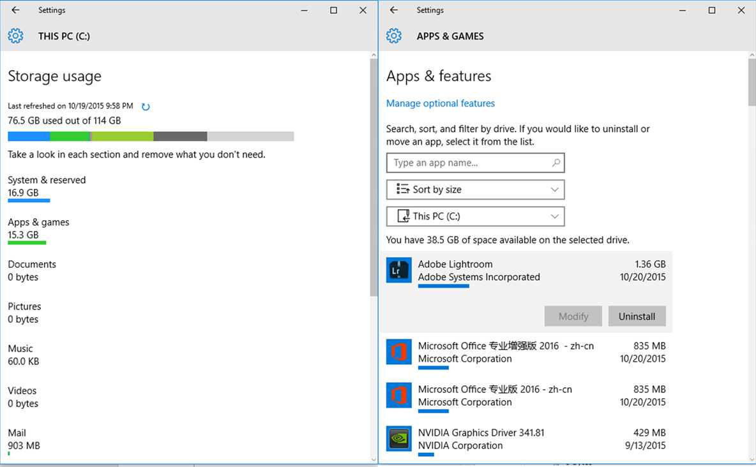
Task: Click yellow-green segment of storage usage bar
Action: [x=123, y=137]
